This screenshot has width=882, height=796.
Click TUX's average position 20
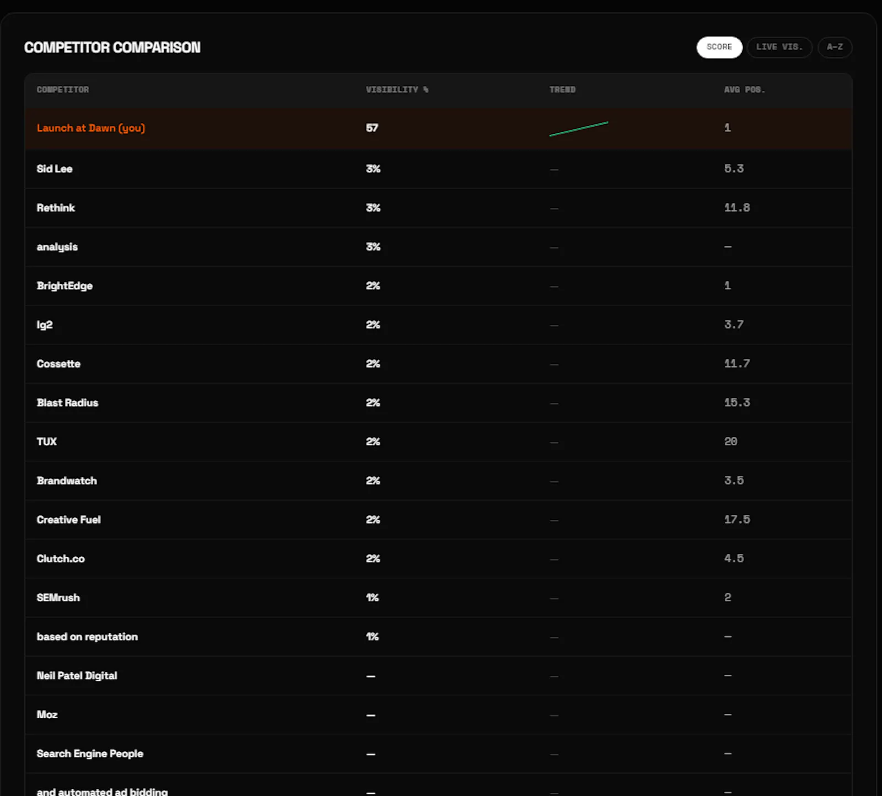[x=730, y=442]
